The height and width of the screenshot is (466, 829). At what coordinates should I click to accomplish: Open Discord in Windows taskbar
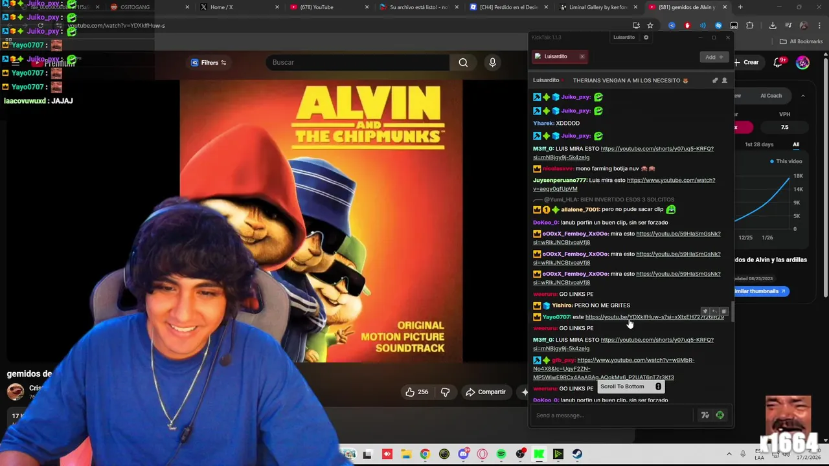click(x=463, y=454)
